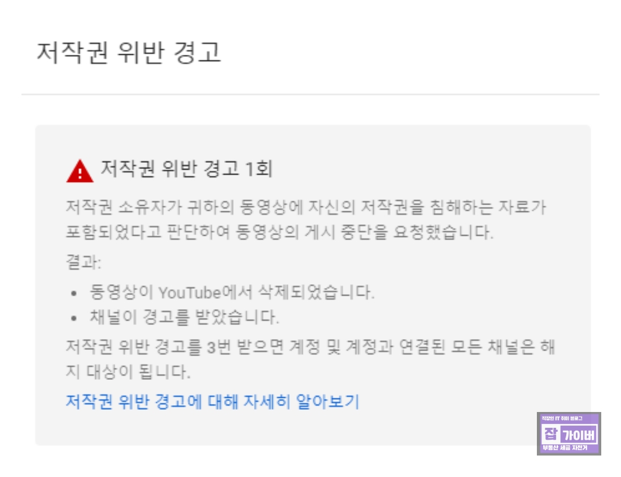This screenshot has width=621, height=477.
Task: Open the 저작권 위반 경고에 대해 자세히 알아보기 link
Action: [212, 401]
